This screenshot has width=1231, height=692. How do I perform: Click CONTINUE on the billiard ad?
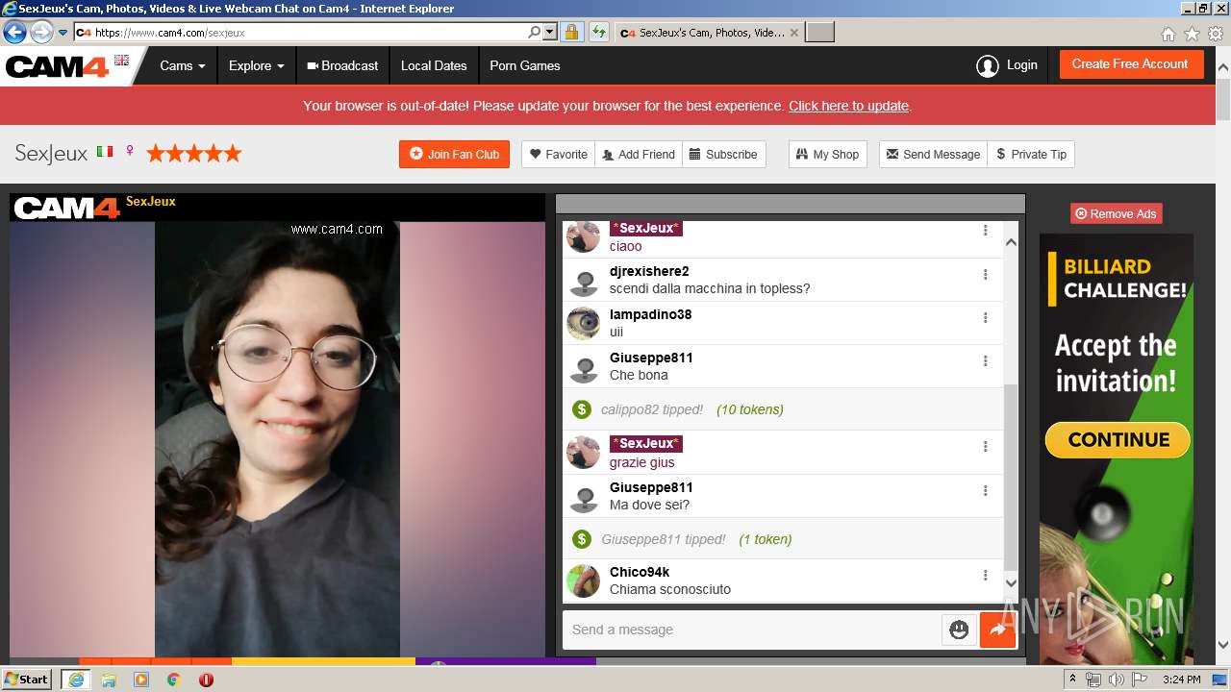1118,440
